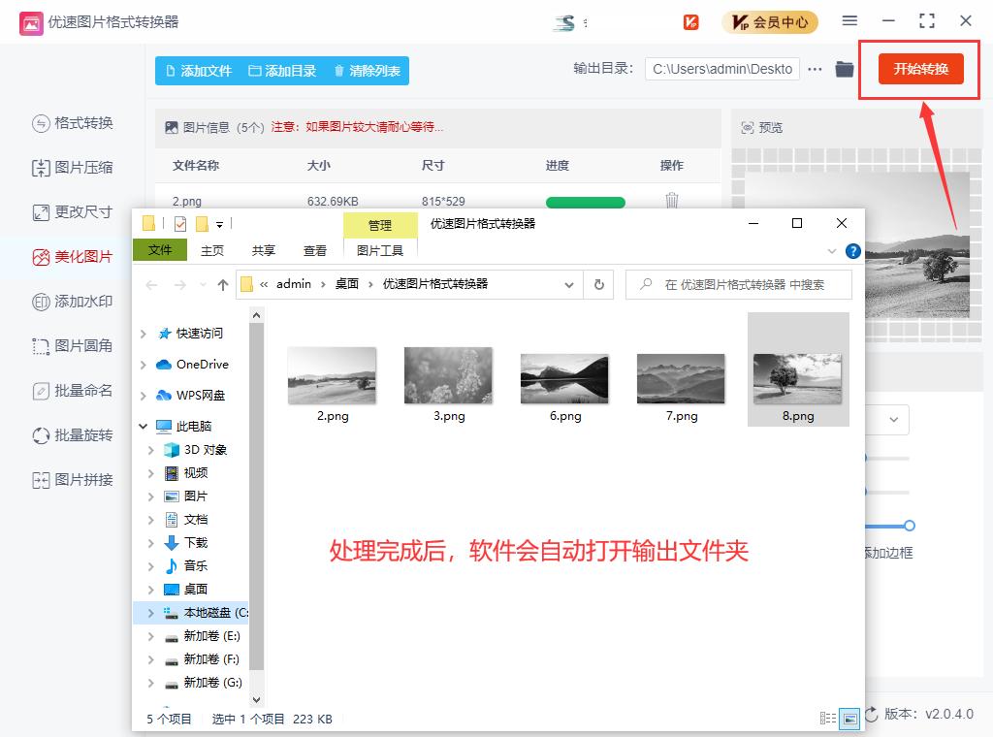The height and width of the screenshot is (737, 993).
Task: Delete 2.png using its trash icon
Action: pos(673,201)
